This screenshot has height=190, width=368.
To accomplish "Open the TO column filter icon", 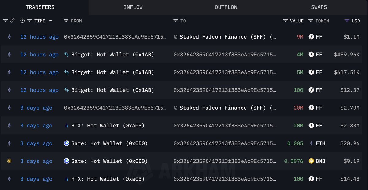I will point(176,21).
